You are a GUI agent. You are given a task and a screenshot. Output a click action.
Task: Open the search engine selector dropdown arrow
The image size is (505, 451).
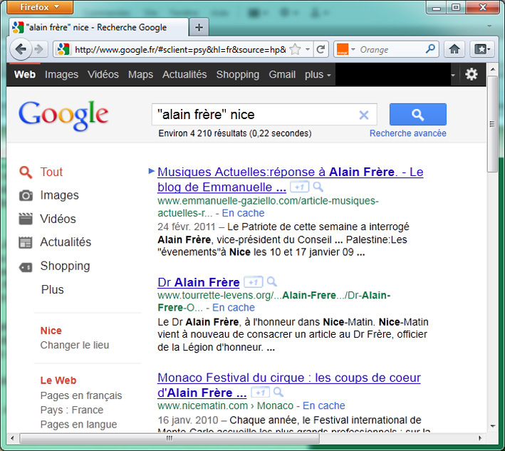click(x=353, y=49)
